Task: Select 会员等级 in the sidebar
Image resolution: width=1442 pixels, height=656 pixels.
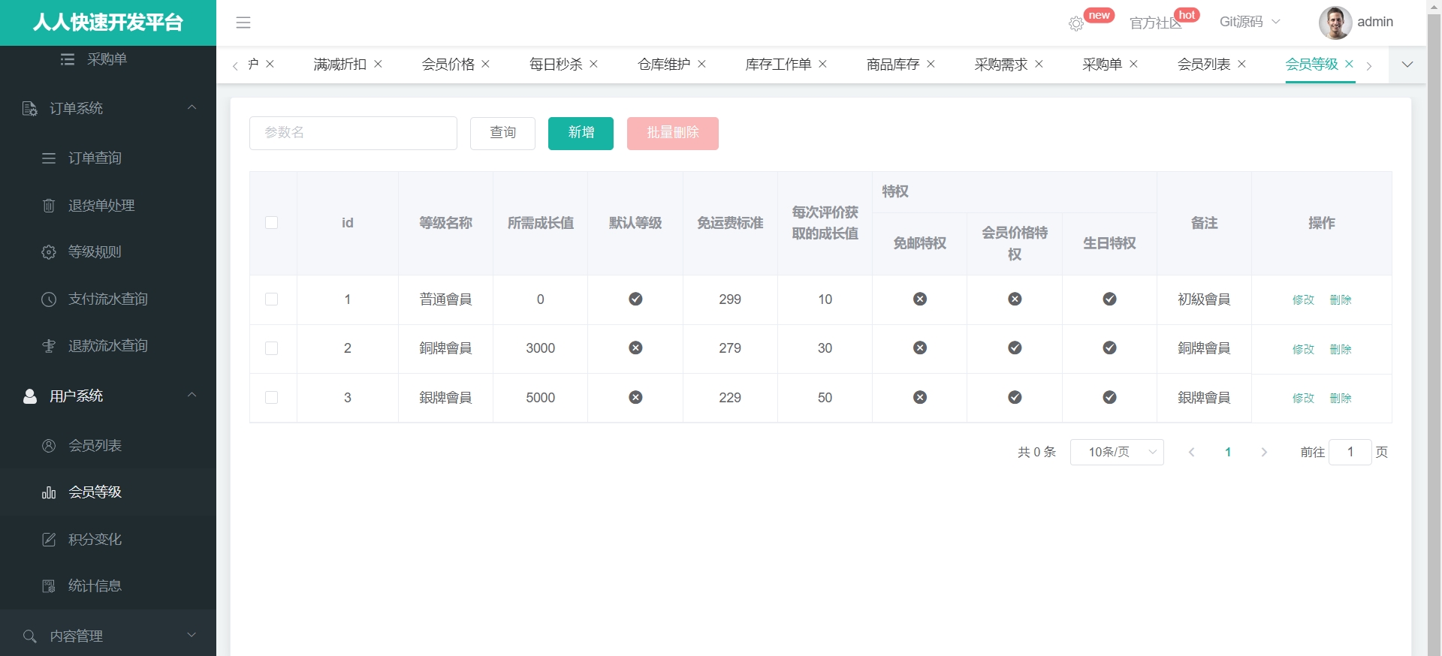Action: [x=108, y=492]
